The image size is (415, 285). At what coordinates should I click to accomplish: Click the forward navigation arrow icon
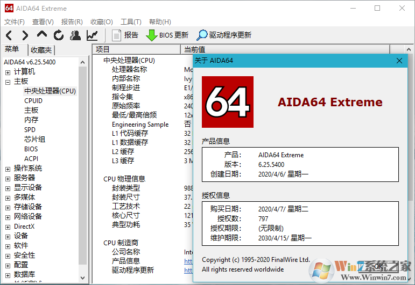[x=25, y=35]
